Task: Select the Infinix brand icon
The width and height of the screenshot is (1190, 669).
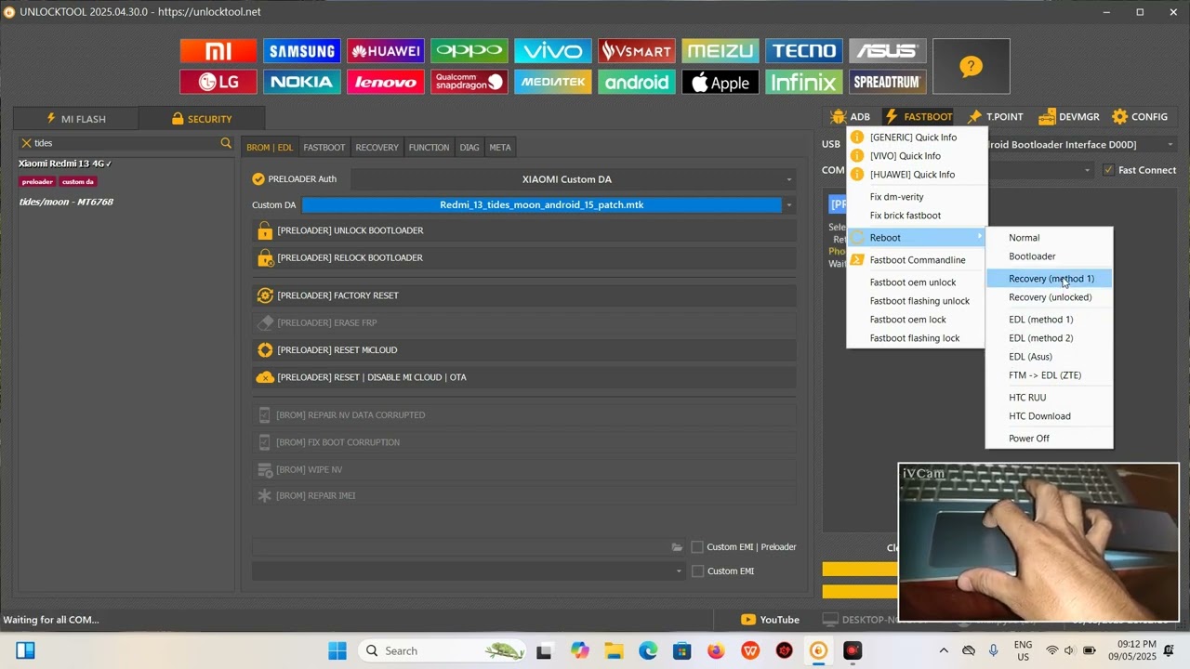Action: click(x=804, y=82)
